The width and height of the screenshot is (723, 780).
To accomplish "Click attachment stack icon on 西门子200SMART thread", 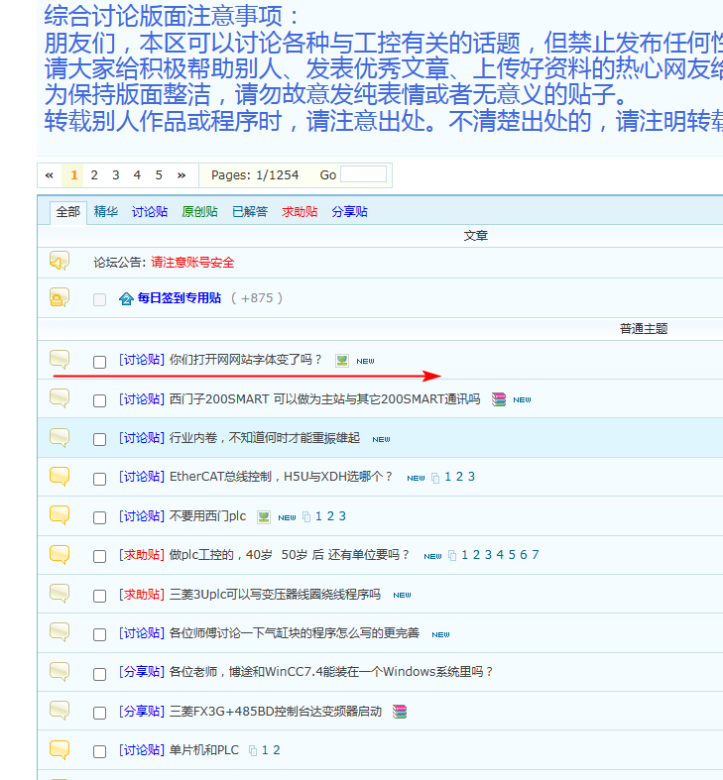I will pyautogui.click(x=499, y=399).
